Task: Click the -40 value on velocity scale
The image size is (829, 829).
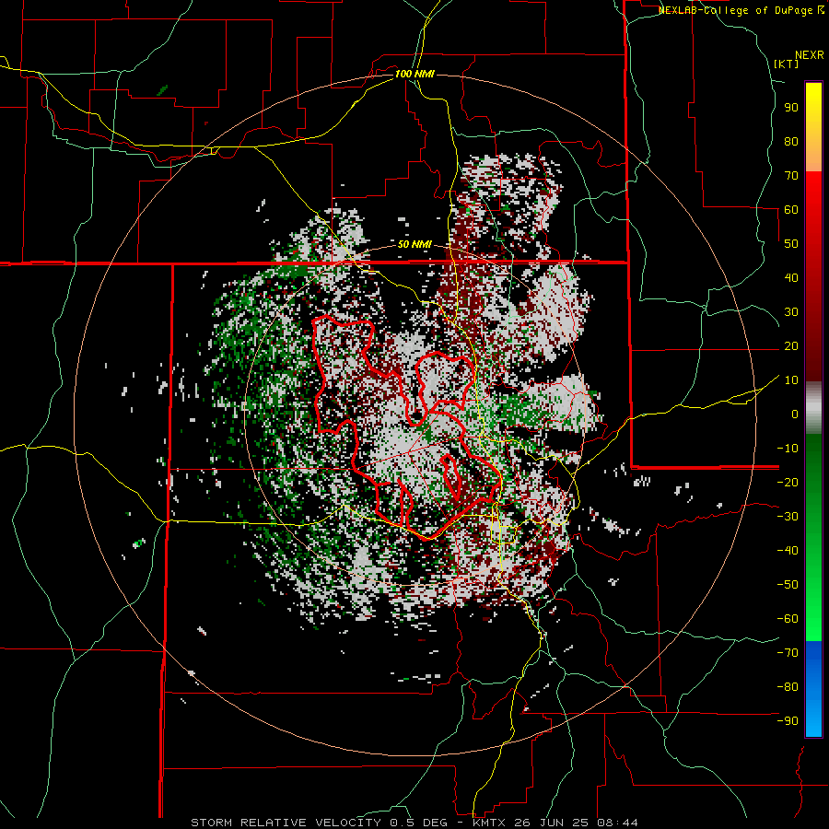Action: tap(788, 551)
